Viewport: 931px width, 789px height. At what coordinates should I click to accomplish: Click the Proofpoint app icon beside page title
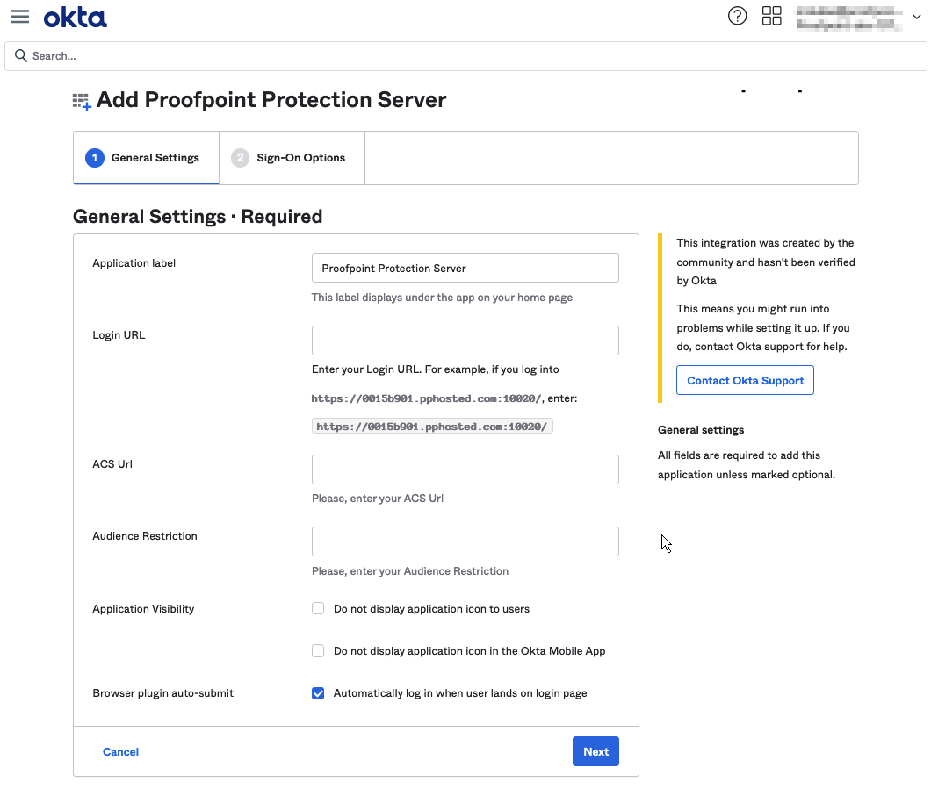[82, 102]
